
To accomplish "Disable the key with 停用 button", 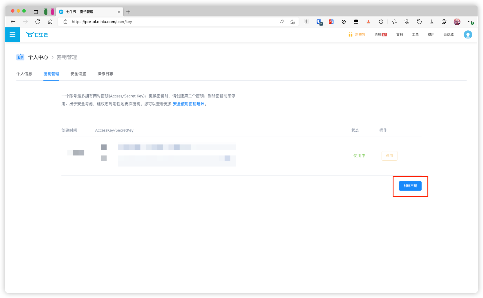I will (389, 156).
